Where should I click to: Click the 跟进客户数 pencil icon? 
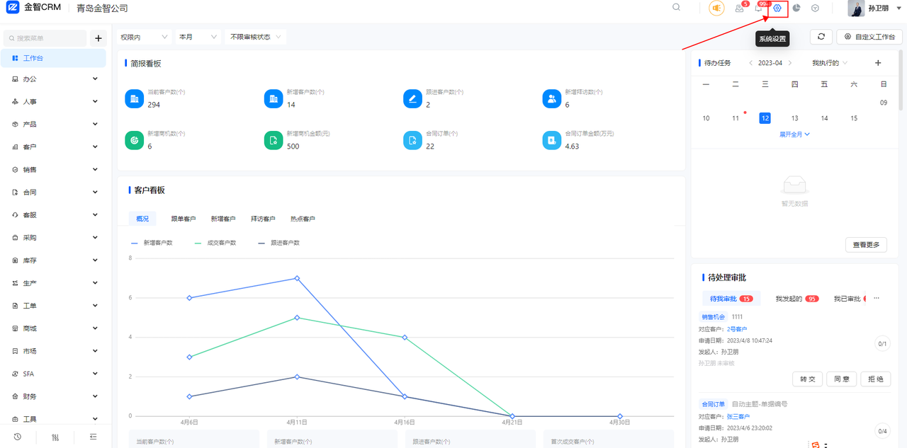(x=412, y=98)
